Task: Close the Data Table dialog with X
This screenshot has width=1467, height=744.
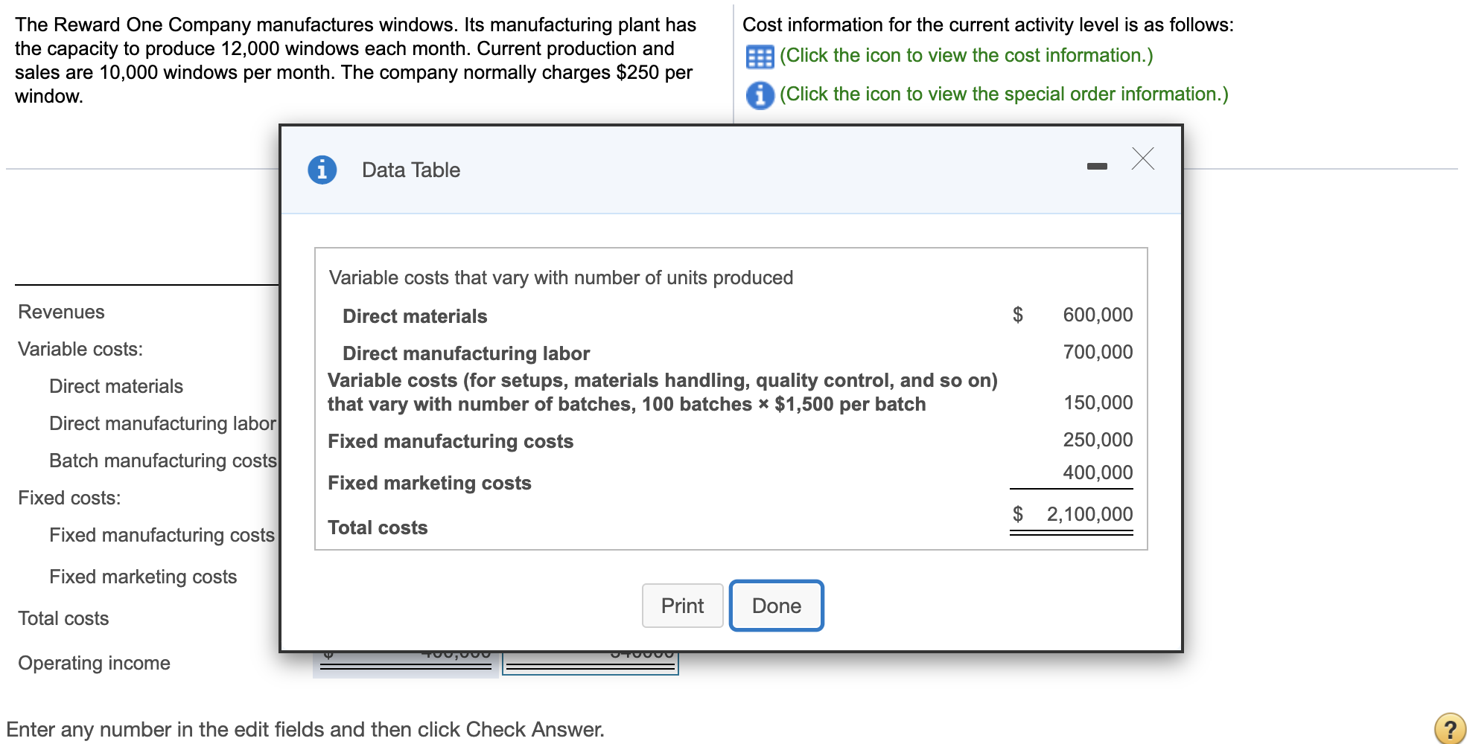Action: point(1142,158)
